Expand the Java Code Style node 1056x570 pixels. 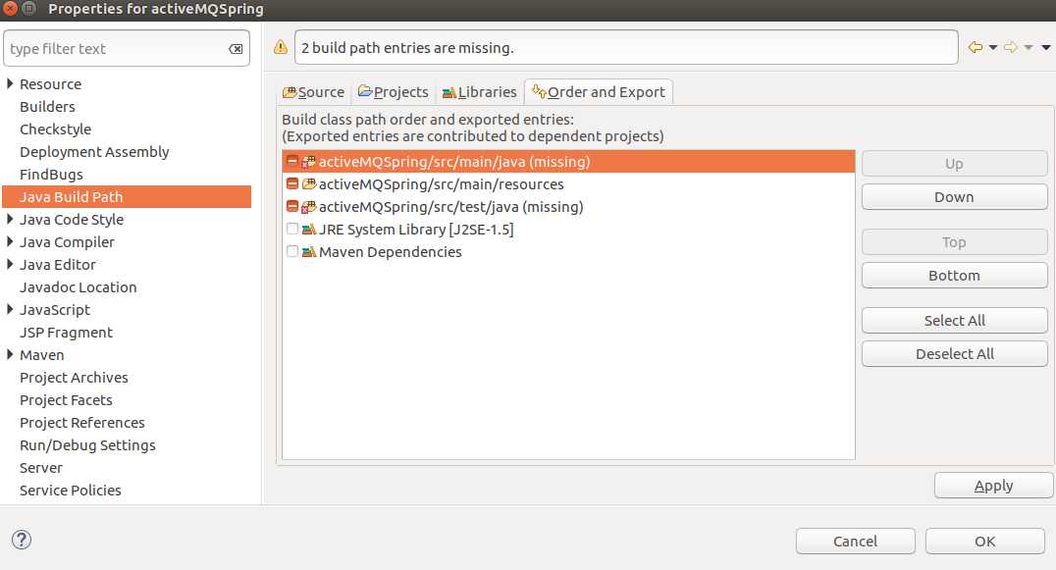tap(10, 219)
